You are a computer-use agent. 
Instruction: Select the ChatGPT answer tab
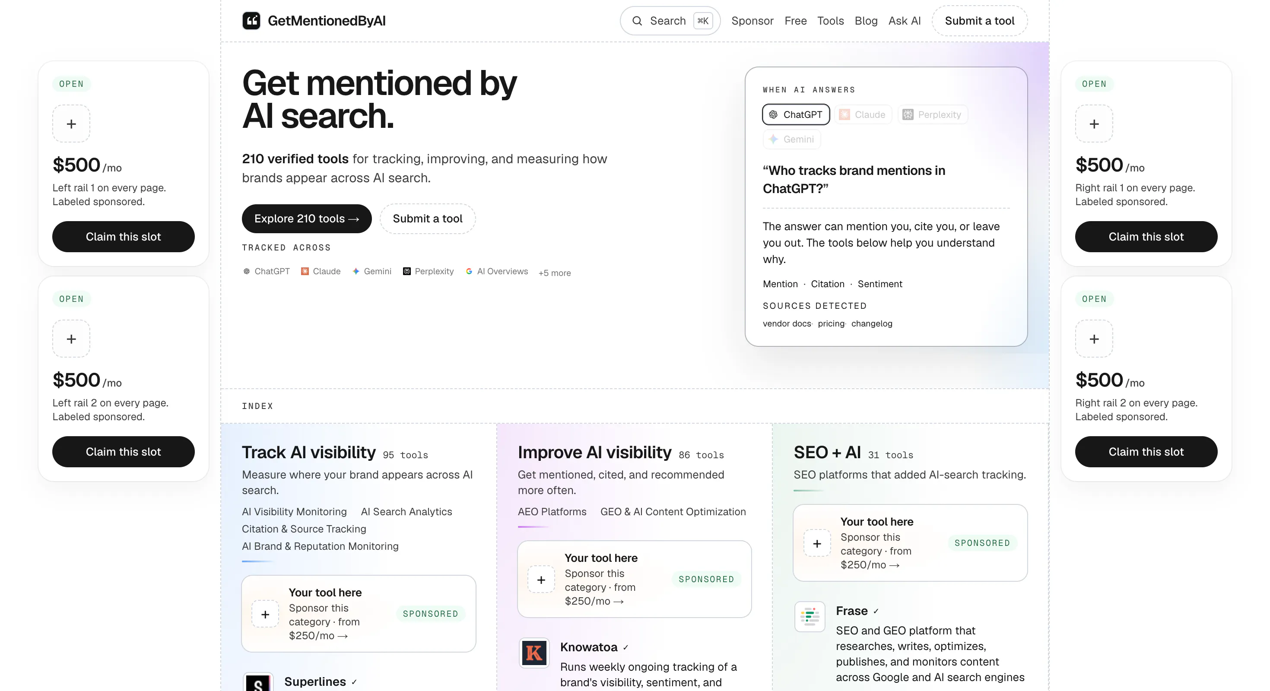(796, 114)
